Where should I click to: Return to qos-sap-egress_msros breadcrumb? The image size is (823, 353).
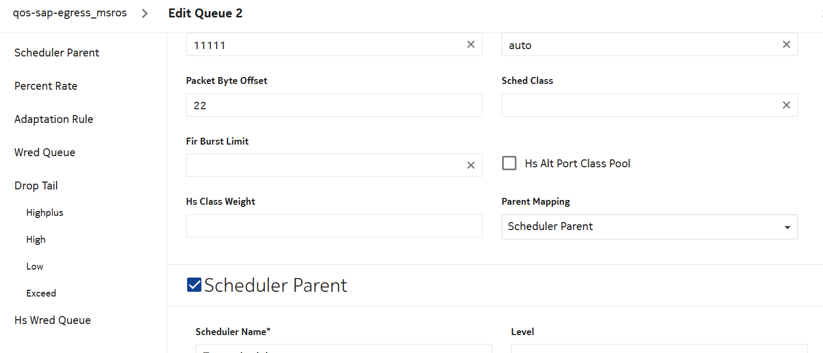70,13
